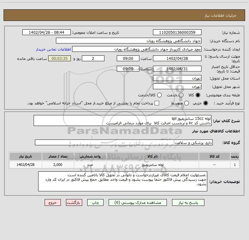Select the متوسط purchase type radio
This screenshot has width=249, height=240.
[187, 103]
